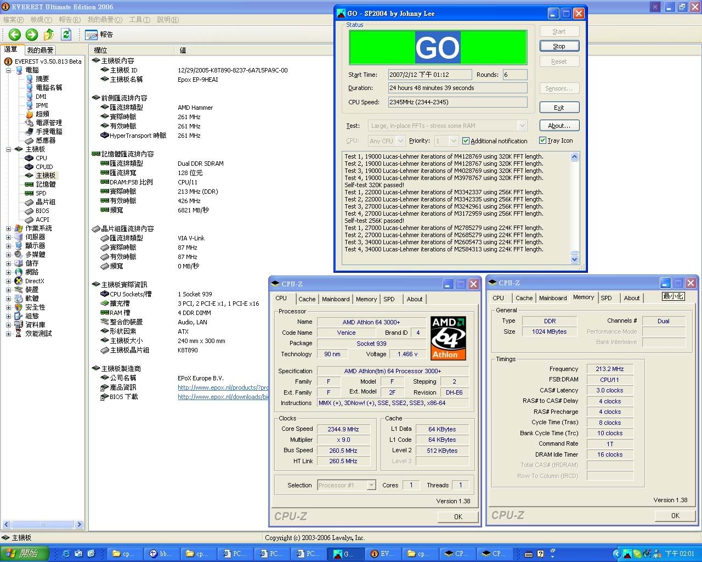This screenshot has width=702, height=562.
Task: Click the Windows Start button
Action: pos(25,554)
